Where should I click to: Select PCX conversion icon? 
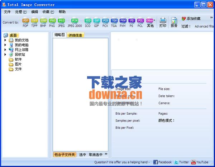click(x=105, y=23)
